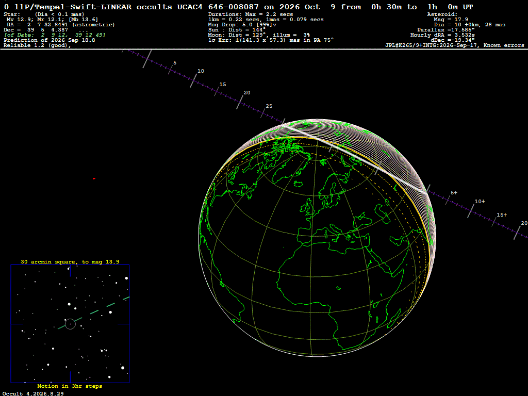Click the bright star at the chart's lower right
The image size is (528, 396).
click(x=123, y=368)
